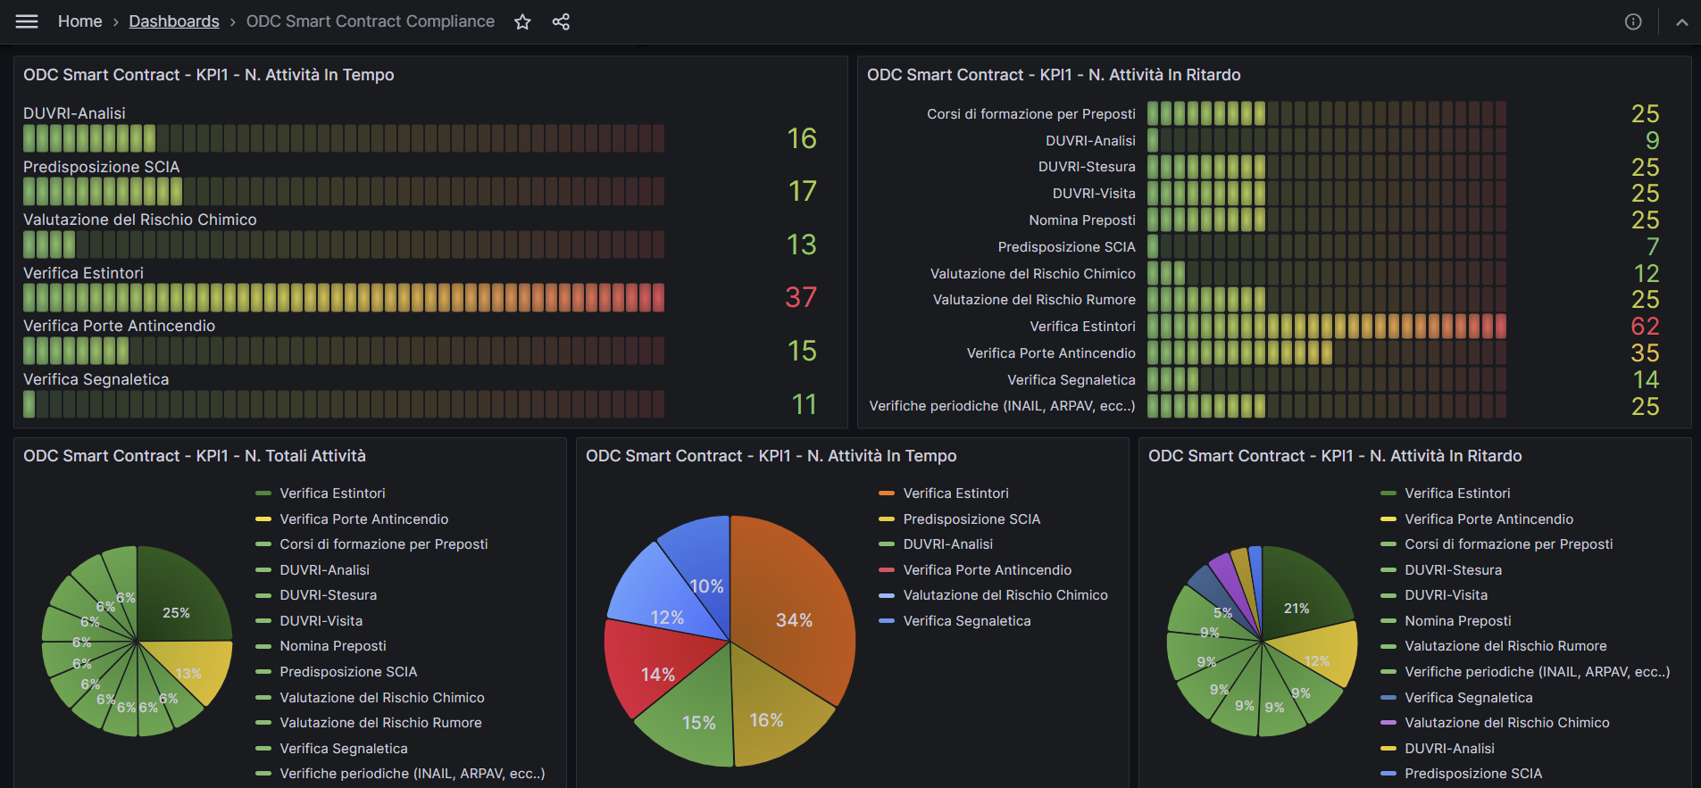Image resolution: width=1701 pixels, height=788 pixels.
Task: Open title menu of In Ritardo pie chart panel
Action: pos(1335,456)
